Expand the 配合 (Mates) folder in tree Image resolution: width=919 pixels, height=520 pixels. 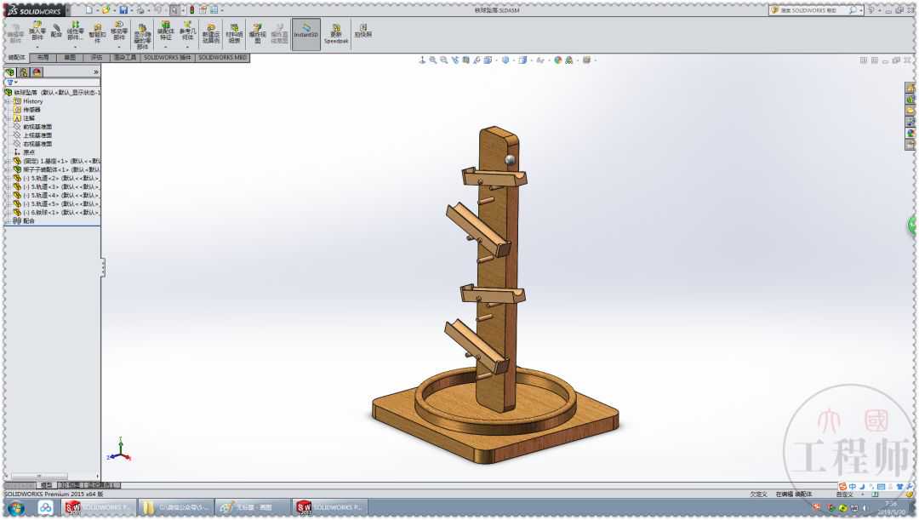click(x=8, y=220)
